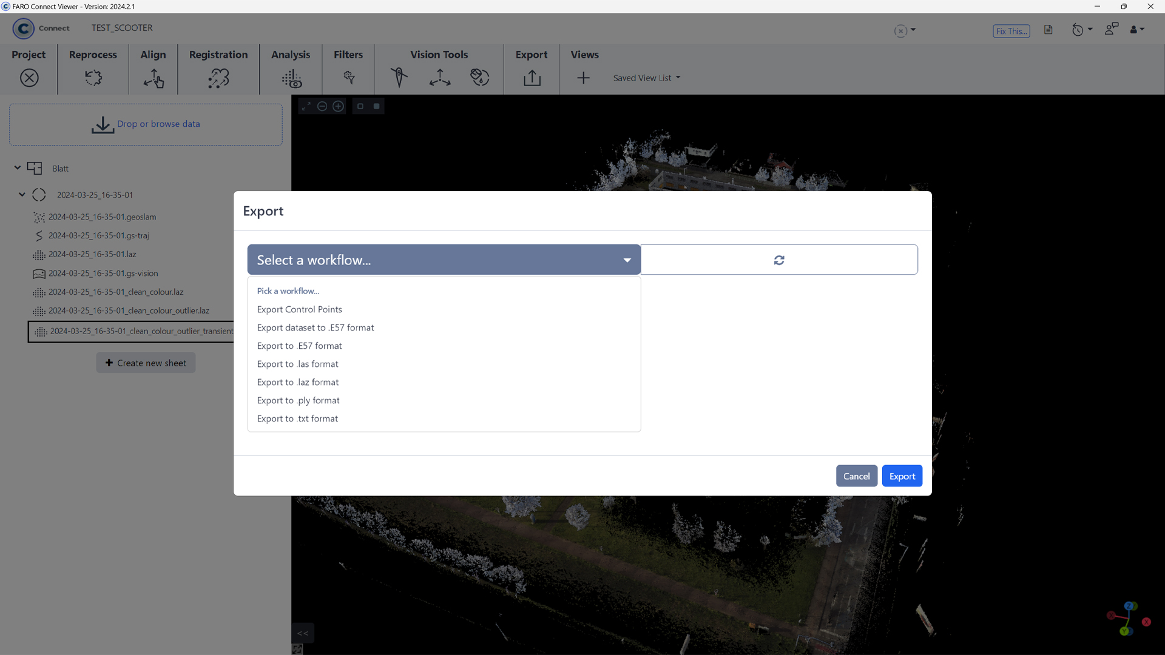The height and width of the screenshot is (655, 1165).
Task: Open the Registration tool icon
Action: 218,78
